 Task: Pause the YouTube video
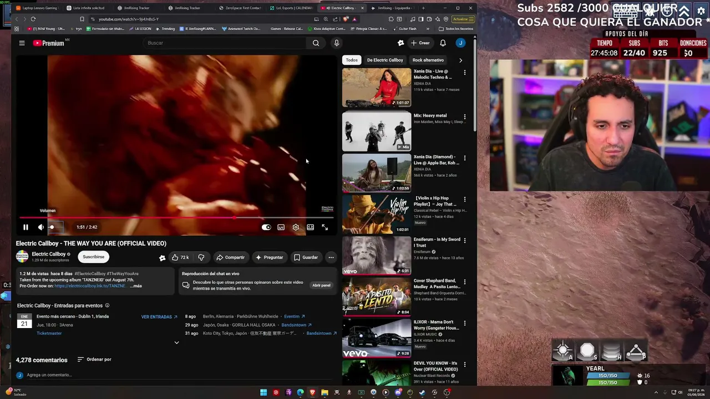click(26, 227)
